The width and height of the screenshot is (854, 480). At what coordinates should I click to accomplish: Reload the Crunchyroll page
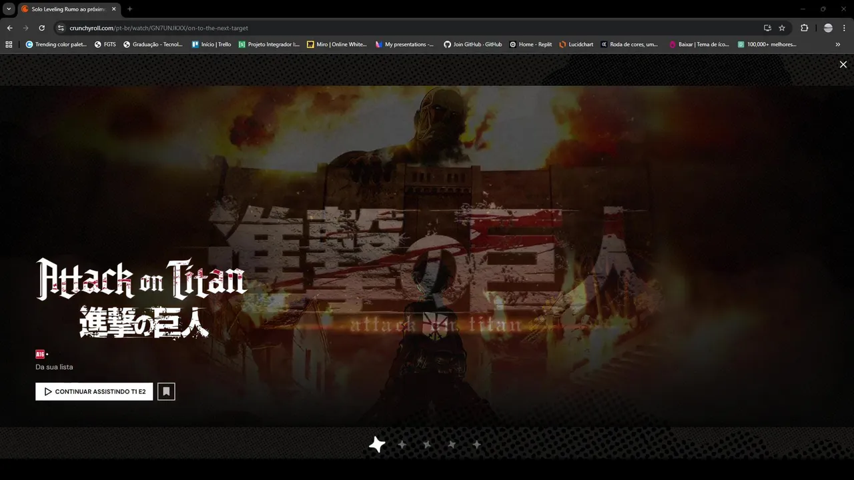(41, 28)
